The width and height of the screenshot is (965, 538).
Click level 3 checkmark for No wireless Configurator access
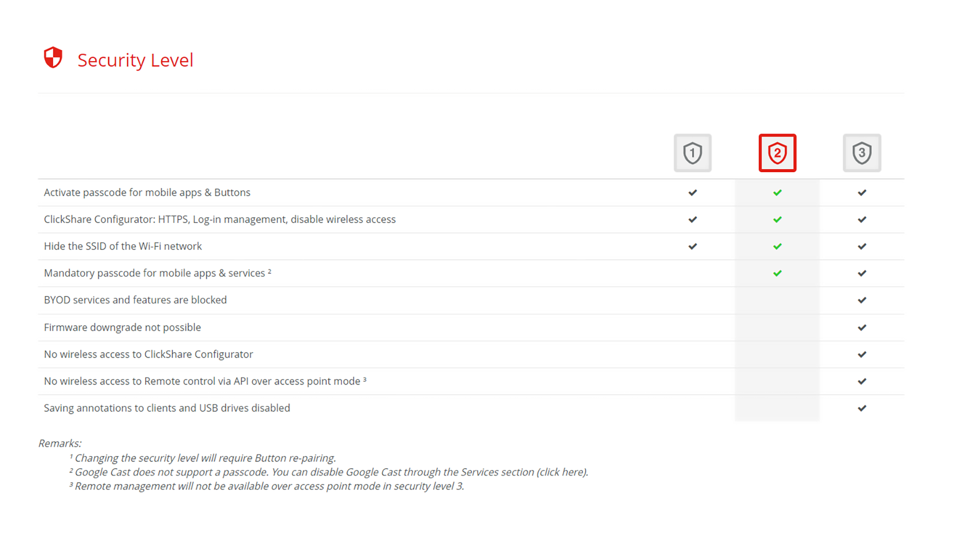tap(862, 355)
